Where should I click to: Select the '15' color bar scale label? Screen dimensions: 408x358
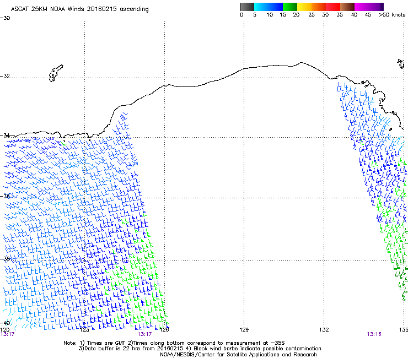pos(283,15)
